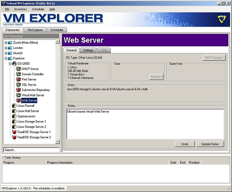Click inside the Notes text area
Screen dimensions: 232x192
tap(145, 124)
